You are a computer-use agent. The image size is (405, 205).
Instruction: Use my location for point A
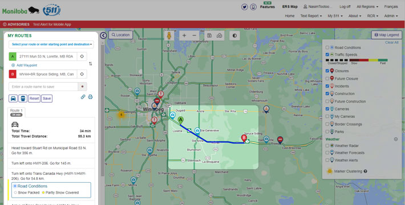82,56
